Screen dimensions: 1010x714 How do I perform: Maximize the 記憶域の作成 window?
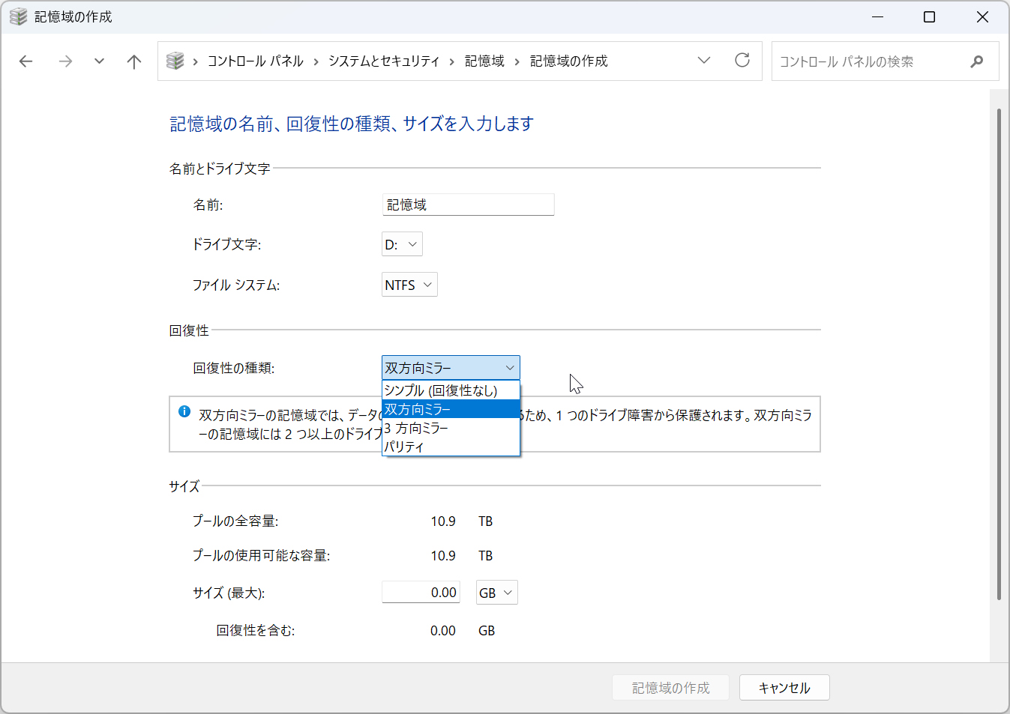930,16
